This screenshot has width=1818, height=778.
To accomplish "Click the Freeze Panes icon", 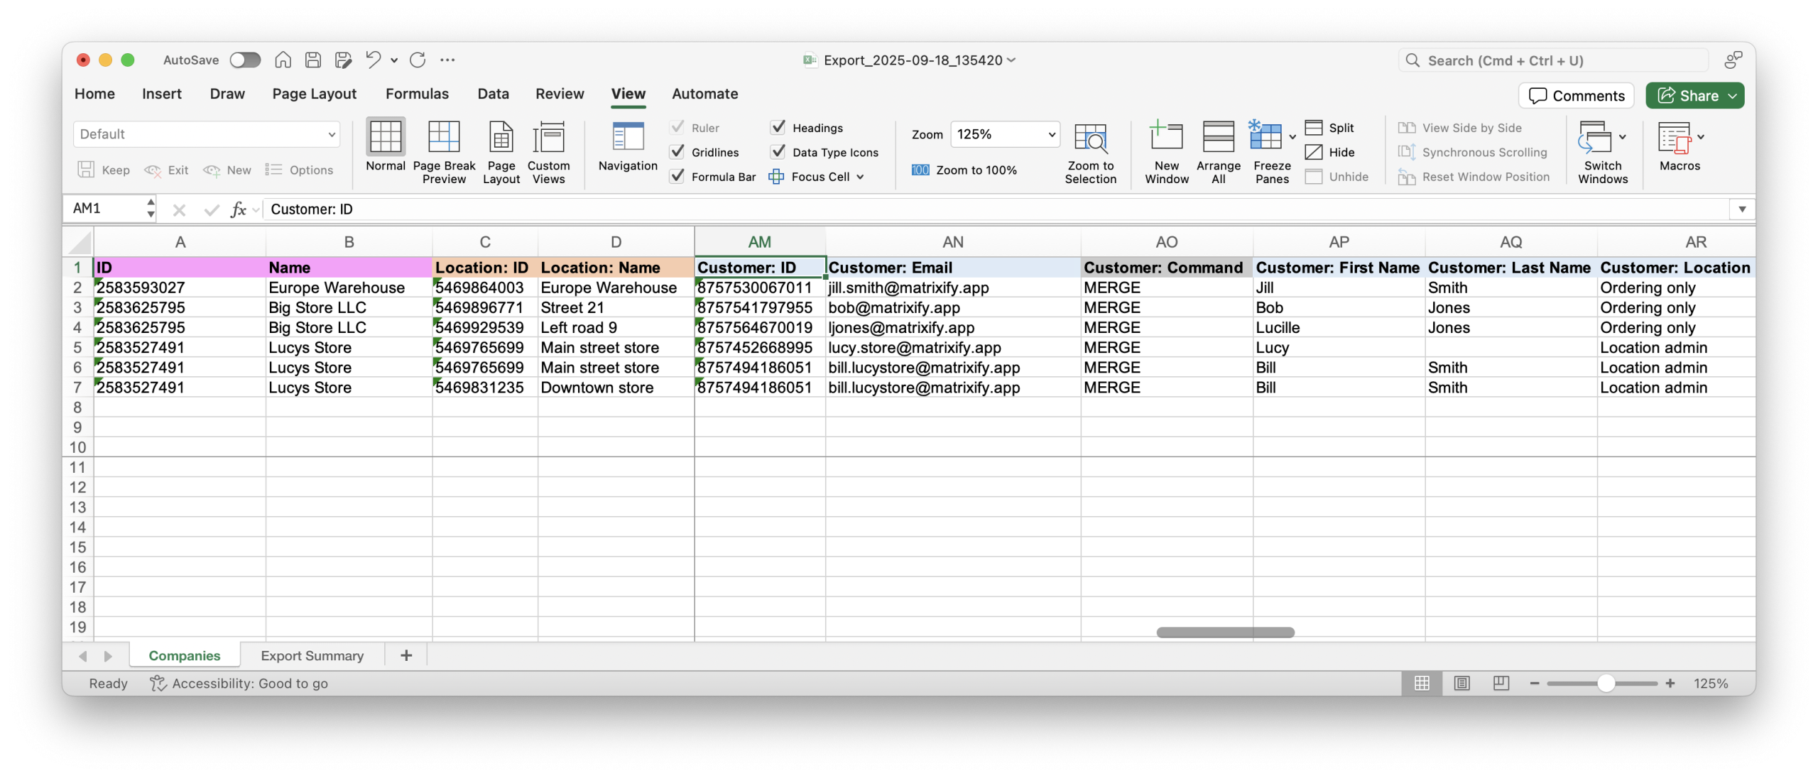I will pyautogui.click(x=1265, y=137).
